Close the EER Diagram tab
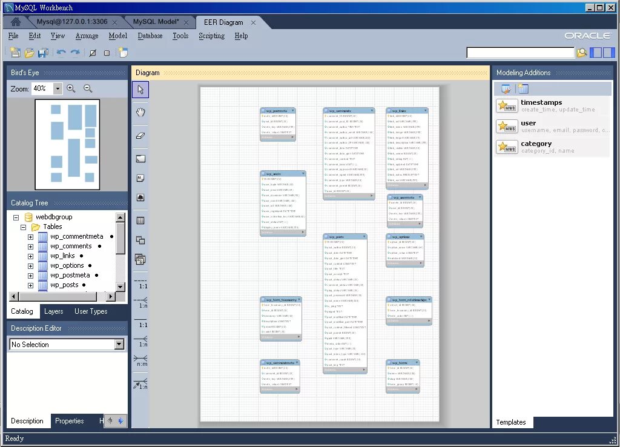 coord(253,22)
